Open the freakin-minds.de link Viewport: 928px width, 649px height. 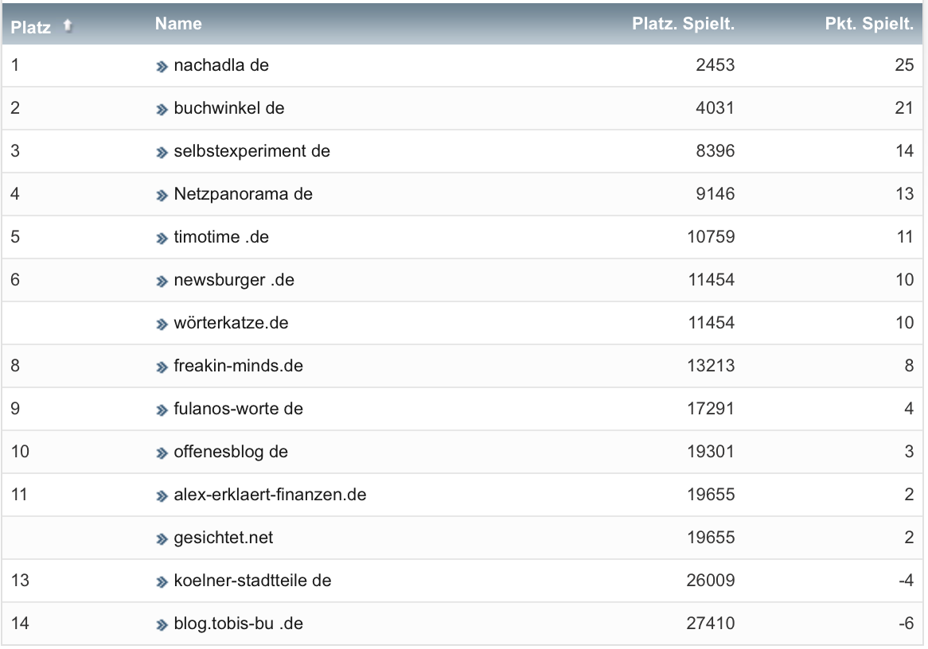239,366
